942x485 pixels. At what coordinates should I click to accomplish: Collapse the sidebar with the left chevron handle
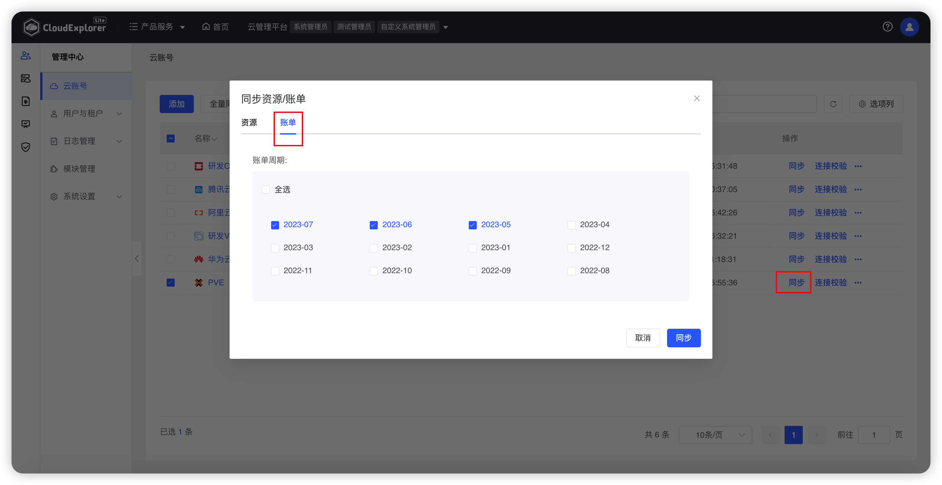click(136, 258)
